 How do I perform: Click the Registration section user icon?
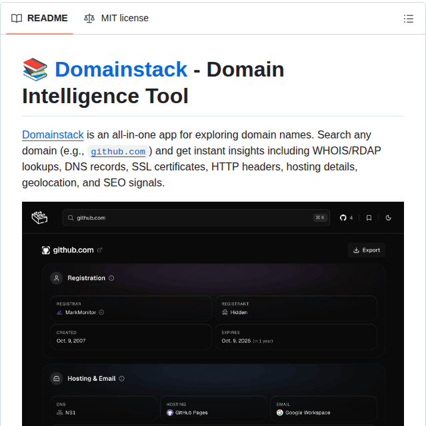[57, 278]
